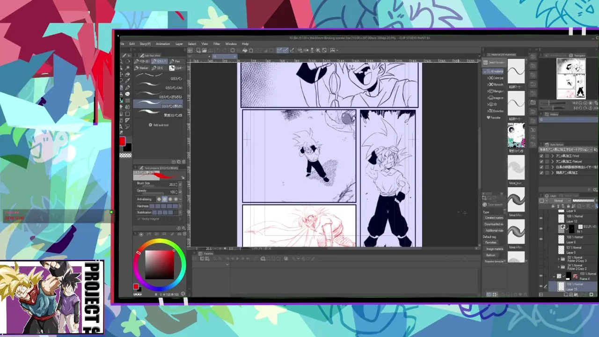Click the Lock layer icon in Layer panel
This screenshot has width=599, height=337.
coord(568,205)
